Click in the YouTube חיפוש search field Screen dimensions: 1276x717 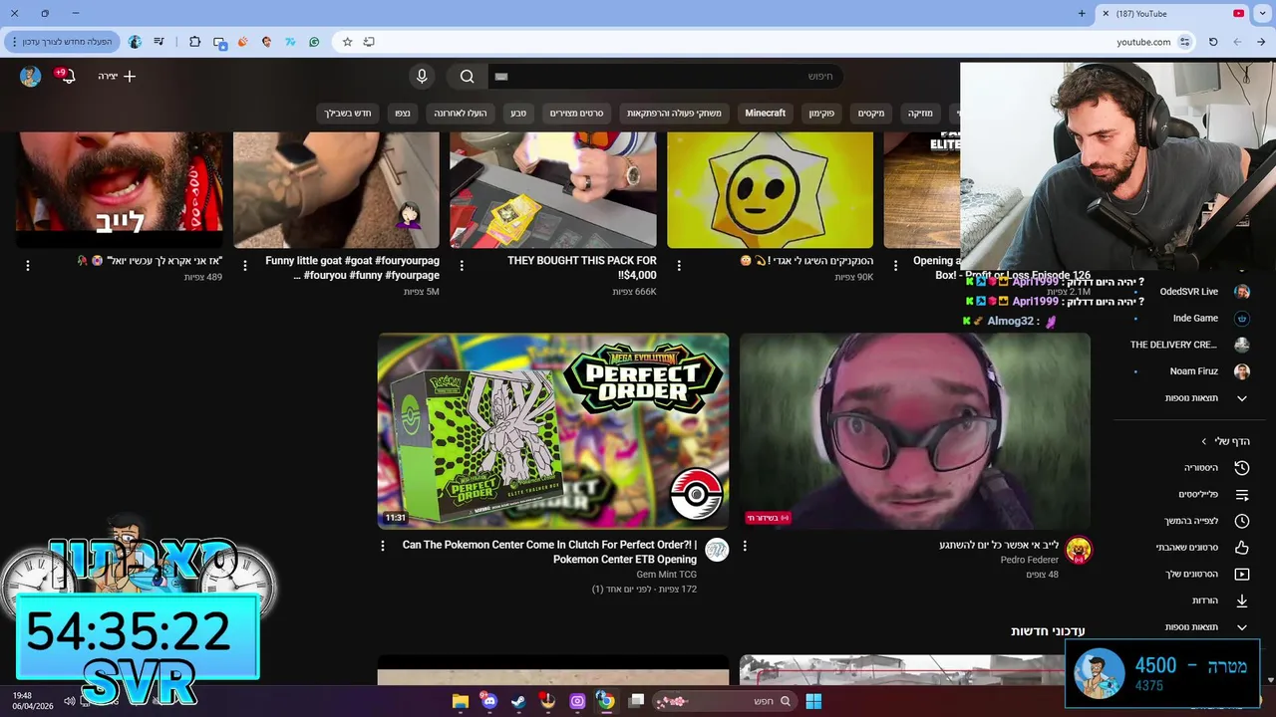pyautogui.click(x=665, y=77)
